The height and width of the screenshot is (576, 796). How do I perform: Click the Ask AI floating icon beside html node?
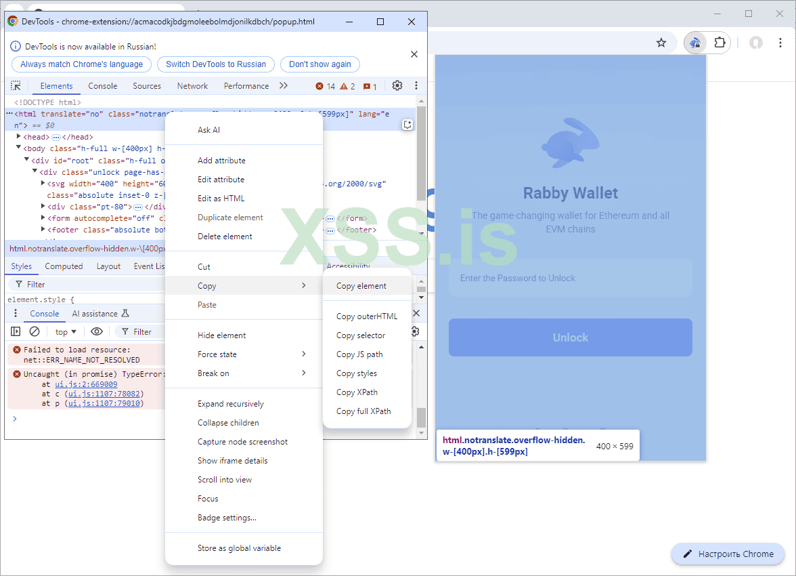[x=407, y=125]
